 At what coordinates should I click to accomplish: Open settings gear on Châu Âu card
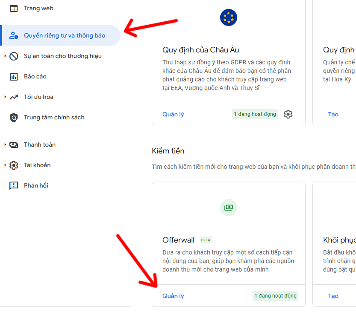pyautogui.click(x=288, y=114)
